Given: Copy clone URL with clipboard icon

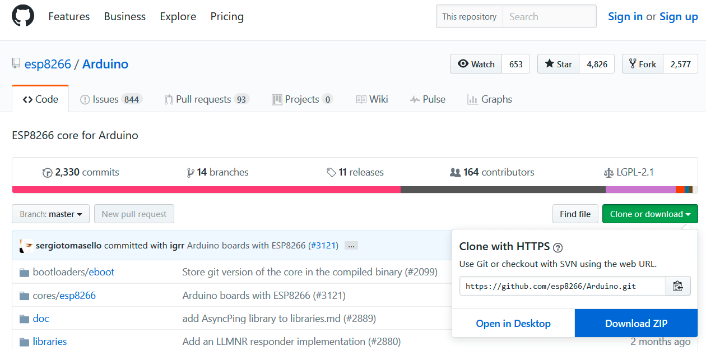Looking at the screenshot, I should tap(678, 286).
